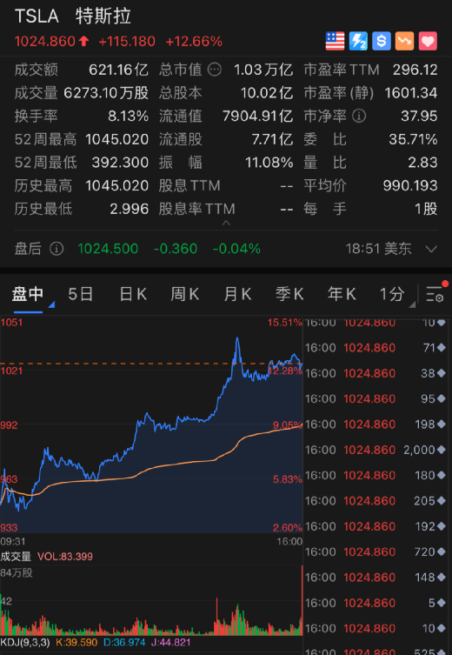
Task: Tap the pink heart favorite icon
Action: tap(428, 41)
